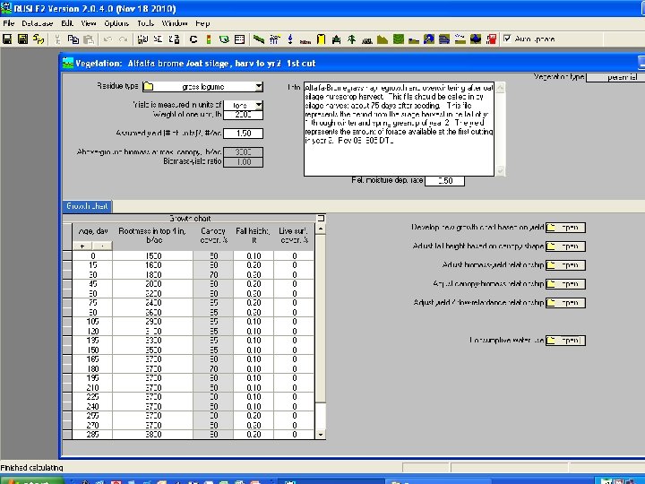Click the Save As yellow-labeled disk icon
Screen dimensions: 645x484
tap(23, 39)
